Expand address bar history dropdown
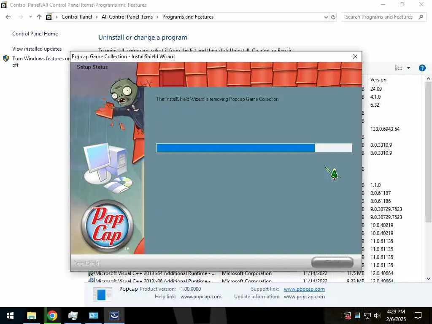 [x=326, y=17]
